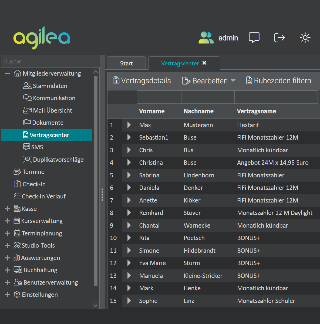Open the Check-In Verlauf list icon

[x=17, y=196]
